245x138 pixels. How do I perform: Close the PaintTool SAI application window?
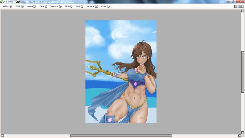coord(240,1)
